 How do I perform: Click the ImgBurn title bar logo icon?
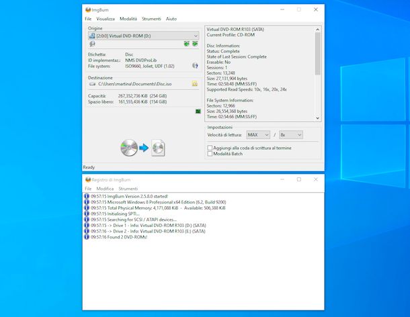pos(88,10)
